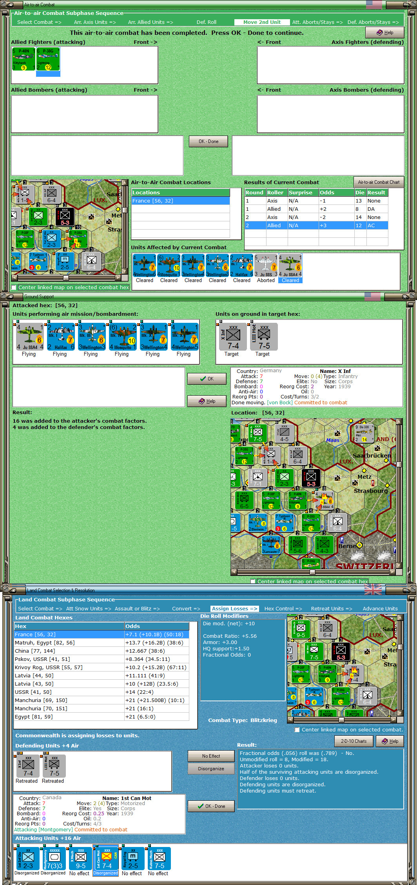Open Help in Ground Support window

[x=207, y=401]
